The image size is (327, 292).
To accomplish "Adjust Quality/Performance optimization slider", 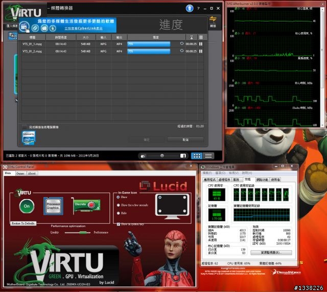I will point(83,233).
